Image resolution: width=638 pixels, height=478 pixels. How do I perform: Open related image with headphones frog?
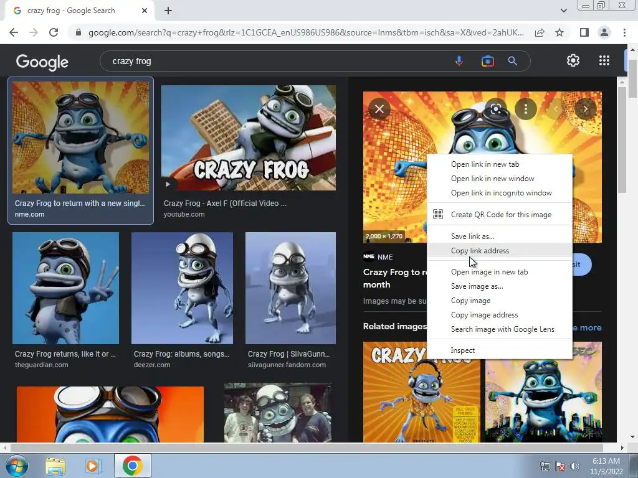tap(422, 392)
